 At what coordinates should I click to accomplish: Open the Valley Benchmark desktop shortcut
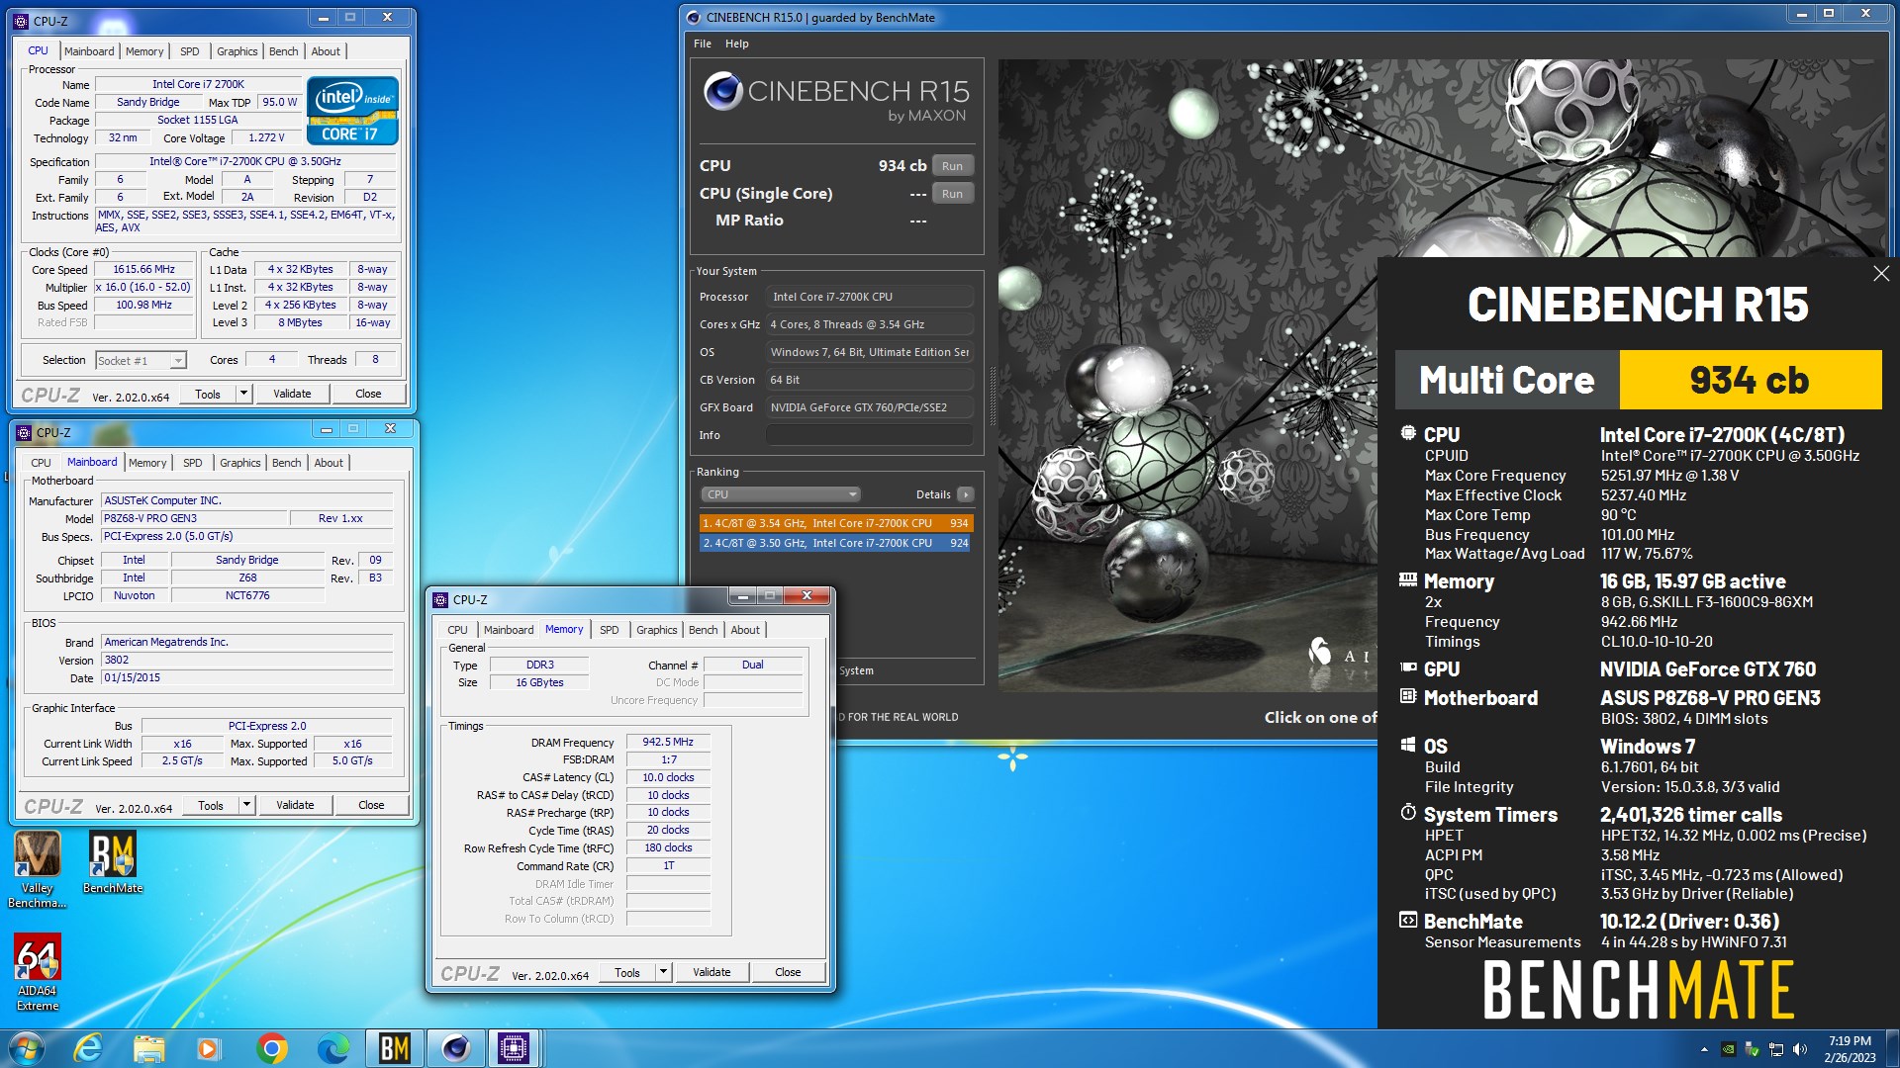(x=37, y=869)
